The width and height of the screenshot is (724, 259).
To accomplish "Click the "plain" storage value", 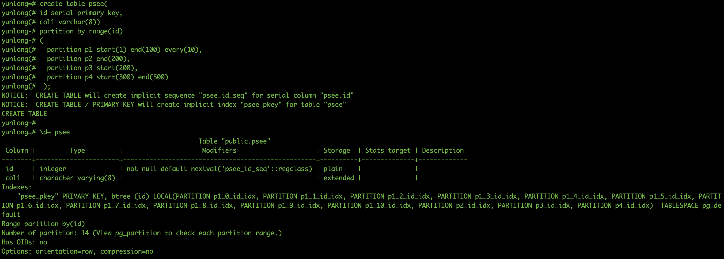I will pos(333,169).
